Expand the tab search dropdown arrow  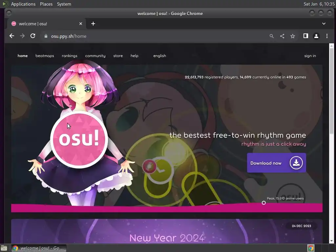tap(324, 24)
